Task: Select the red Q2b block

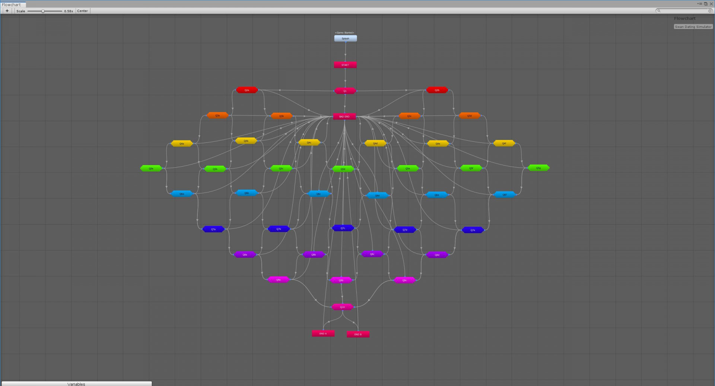Action: pos(437,90)
